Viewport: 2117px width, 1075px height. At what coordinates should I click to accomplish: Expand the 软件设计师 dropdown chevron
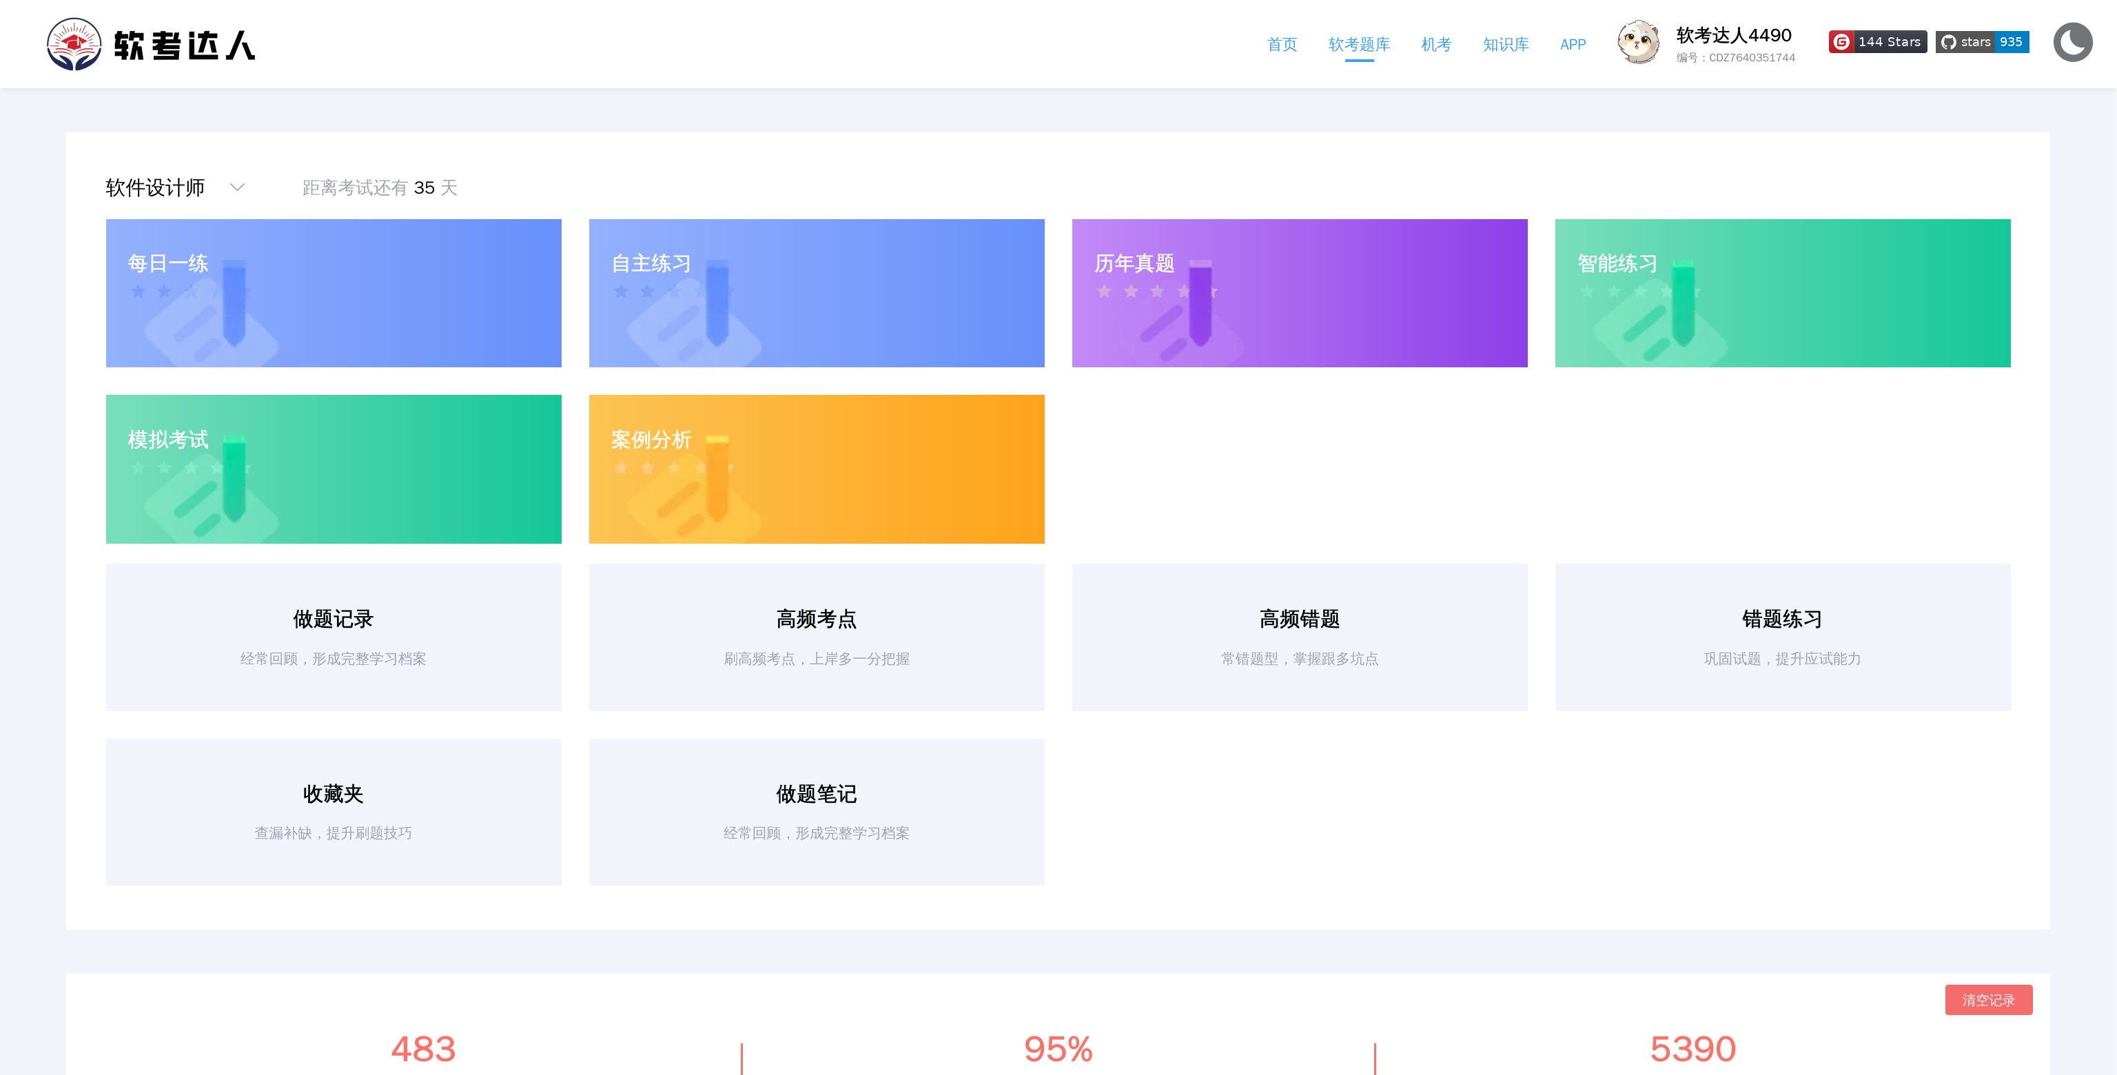point(238,187)
